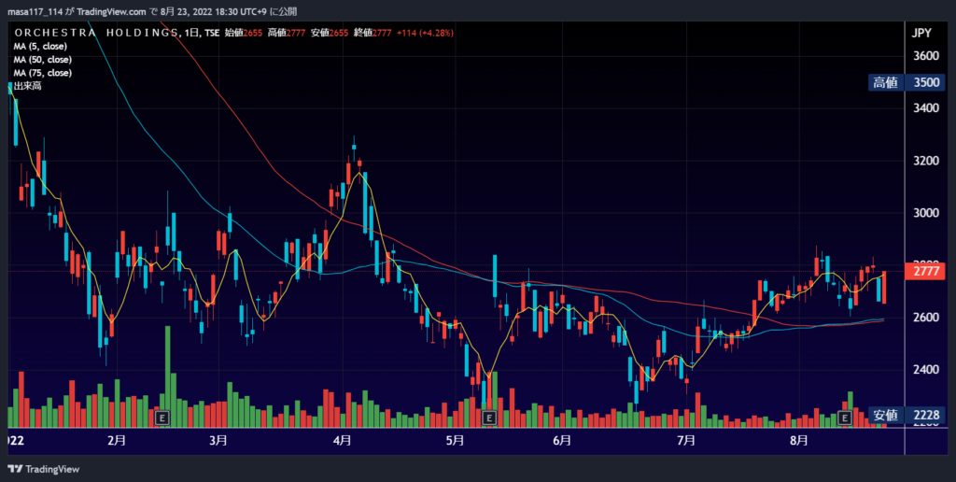Click the 3600 price axis value
956x482 pixels.
925,56
